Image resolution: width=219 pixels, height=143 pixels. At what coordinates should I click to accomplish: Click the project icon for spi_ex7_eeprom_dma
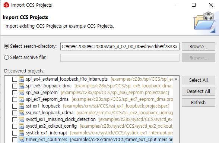(22, 99)
